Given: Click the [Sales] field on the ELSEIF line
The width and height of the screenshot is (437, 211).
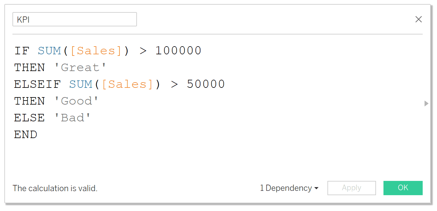Looking at the screenshot, I should (x=127, y=84).
